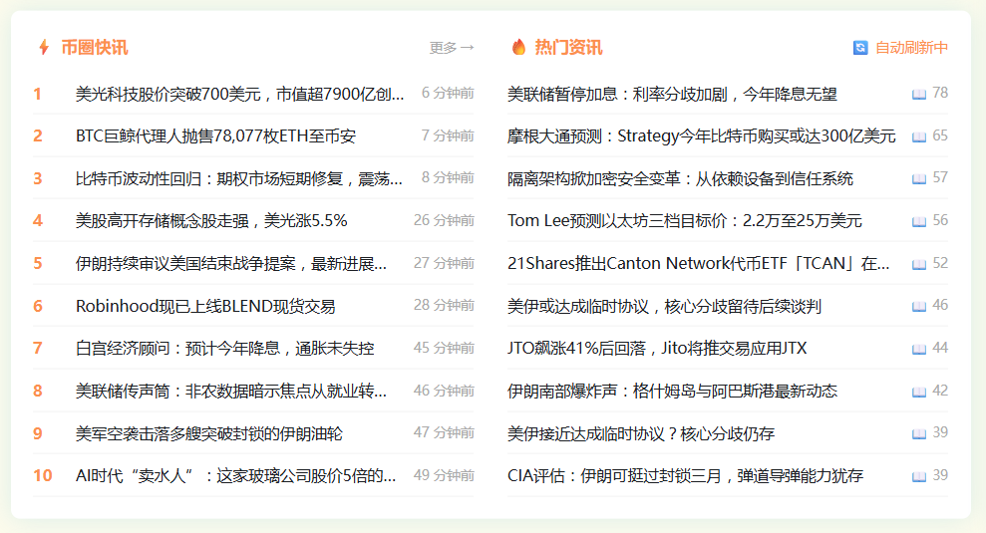986x533 pixels.
Task: Open headline AI时代"卖水人"
Action: [x=236, y=476]
